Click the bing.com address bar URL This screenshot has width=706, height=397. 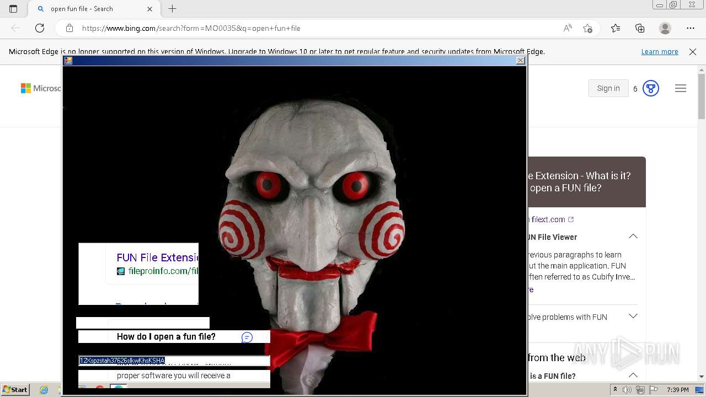pos(191,28)
